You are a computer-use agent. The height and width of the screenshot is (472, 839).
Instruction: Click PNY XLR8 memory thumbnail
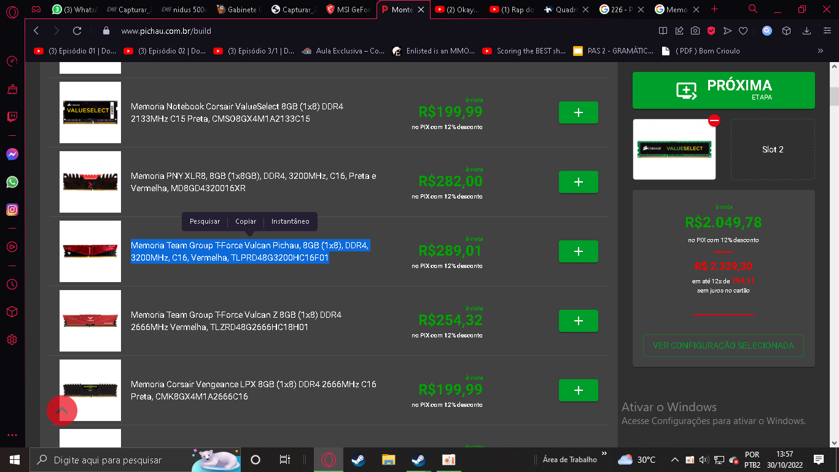[x=90, y=182]
